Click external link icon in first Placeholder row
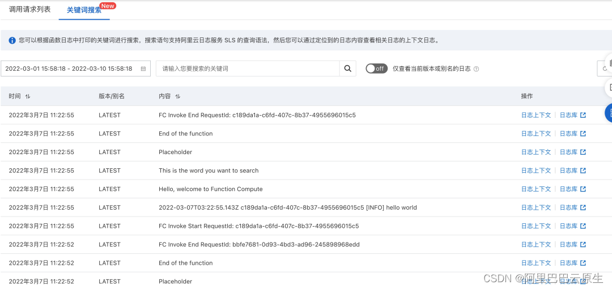The height and width of the screenshot is (289, 612). tap(583, 152)
